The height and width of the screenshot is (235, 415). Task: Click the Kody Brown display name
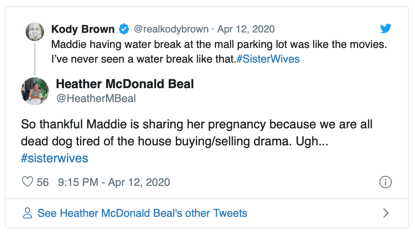[83, 29]
